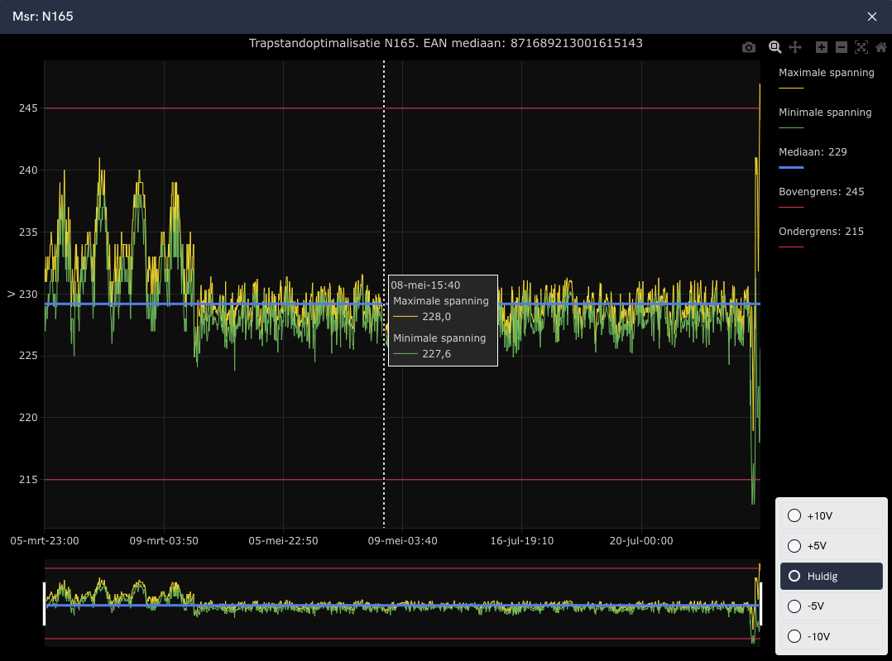Reset axes with the home icon

coord(880,48)
